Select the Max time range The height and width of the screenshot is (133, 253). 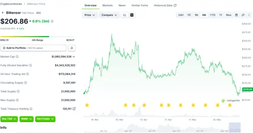229,15
